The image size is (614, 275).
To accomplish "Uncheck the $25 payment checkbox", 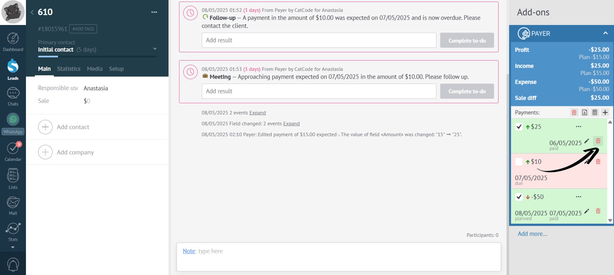I will pyautogui.click(x=519, y=127).
